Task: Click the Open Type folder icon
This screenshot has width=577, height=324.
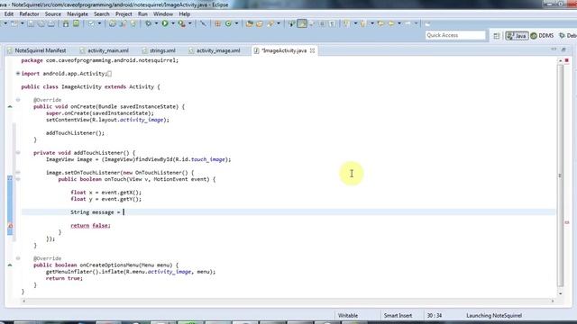Action: (250, 24)
